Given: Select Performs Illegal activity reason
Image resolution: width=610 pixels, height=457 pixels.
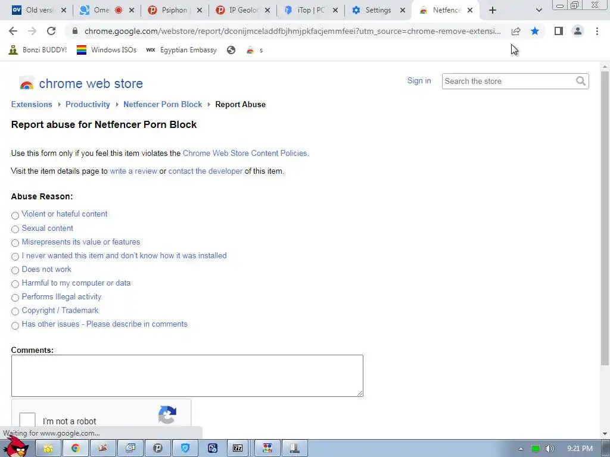Looking at the screenshot, I should [x=15, y=298].
